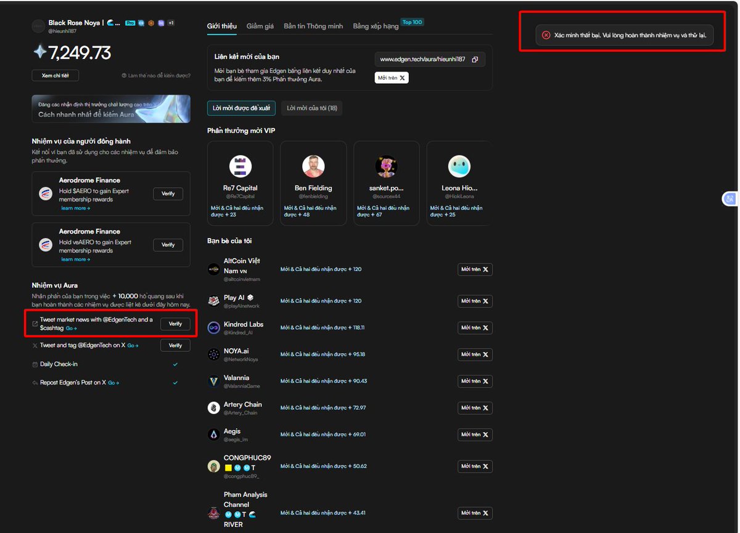Invite Pham Analysis Channel with Mời trên X
Screen dimensions: 740x533
coord(475,513)
